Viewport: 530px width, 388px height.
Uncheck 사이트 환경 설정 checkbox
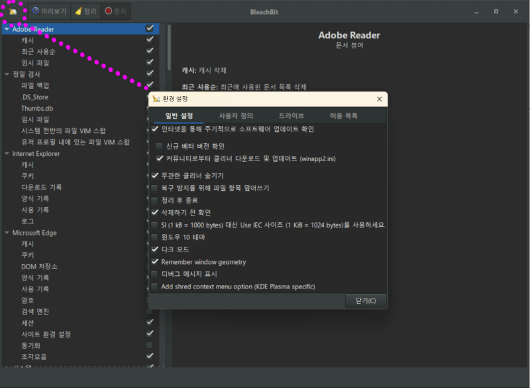click(150, 334)
